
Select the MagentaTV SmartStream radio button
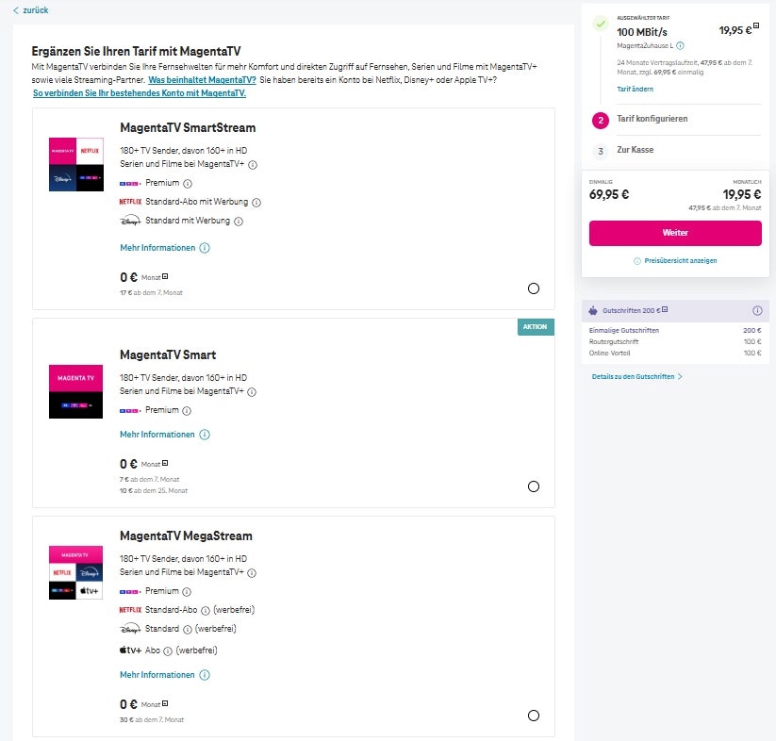click(534, 288)
